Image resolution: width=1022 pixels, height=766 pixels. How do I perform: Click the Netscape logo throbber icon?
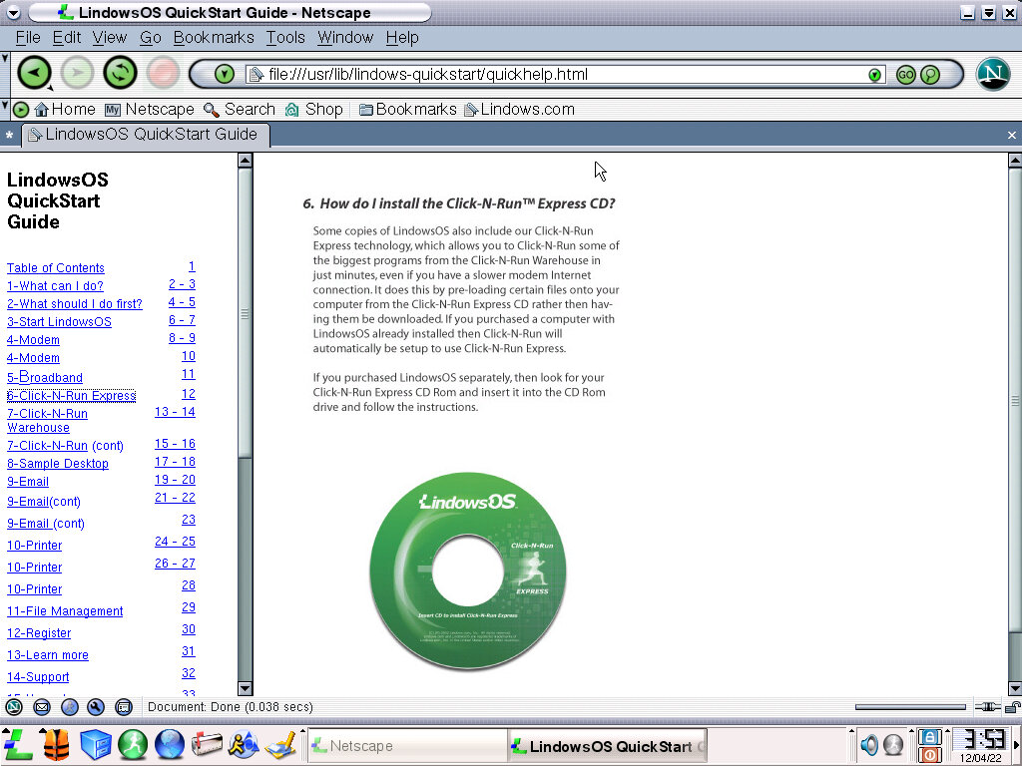click(x=992, y=74)
